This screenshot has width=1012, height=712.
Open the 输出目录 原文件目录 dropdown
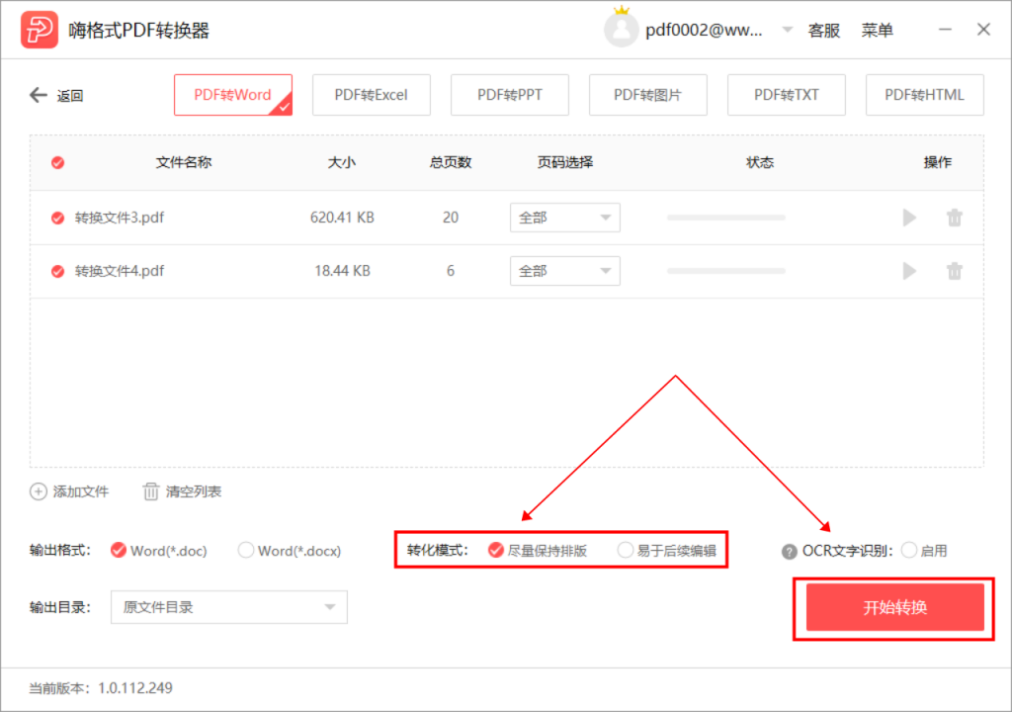click(x=229, y=607)
